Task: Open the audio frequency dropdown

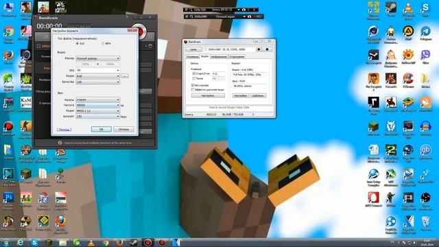Action: click(97, 105)
